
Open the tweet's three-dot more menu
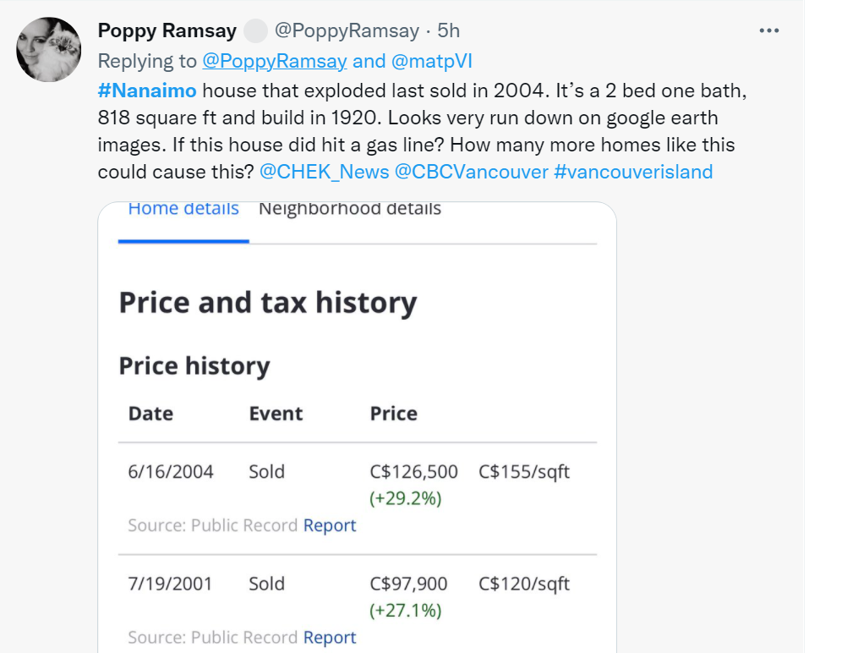click(x=768, y=31)
